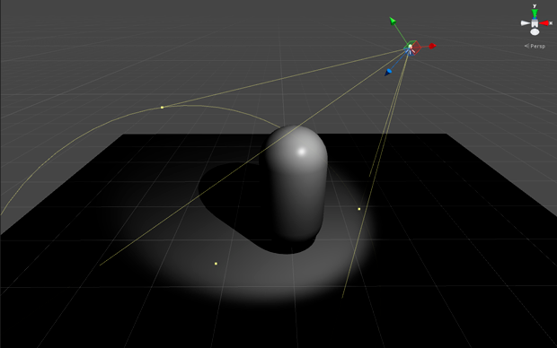
Task: Toggle the Persp projection label
Action: point(535,46)
